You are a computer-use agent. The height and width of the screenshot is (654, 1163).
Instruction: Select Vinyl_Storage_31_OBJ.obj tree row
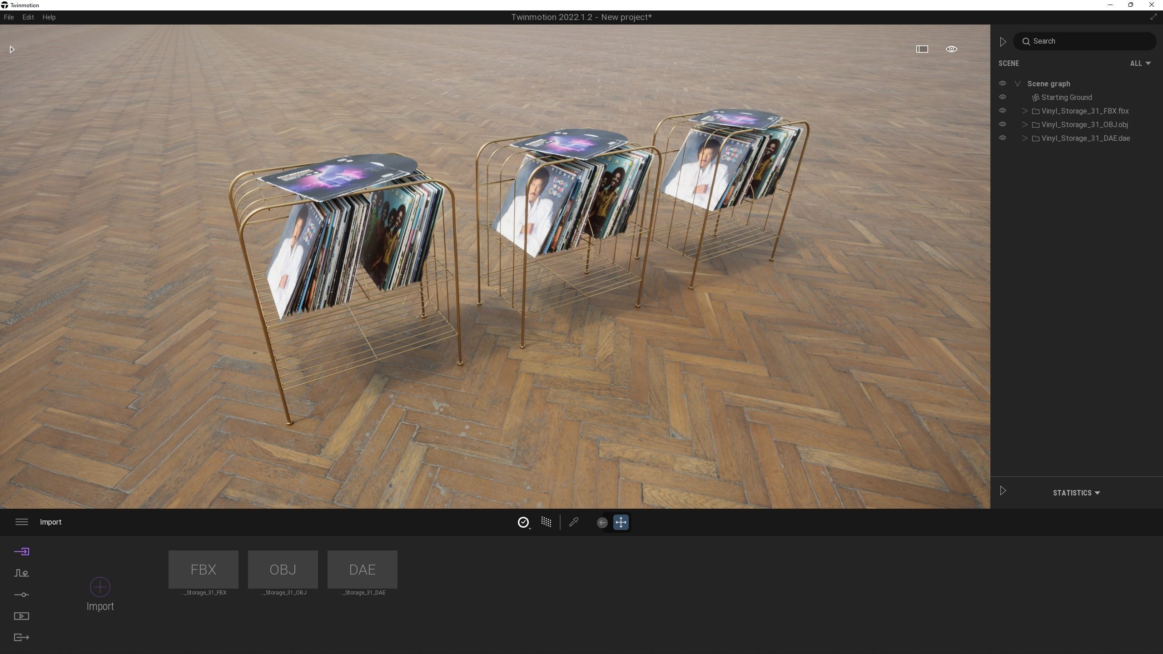pyautogui.click(x=1077, y=125)
